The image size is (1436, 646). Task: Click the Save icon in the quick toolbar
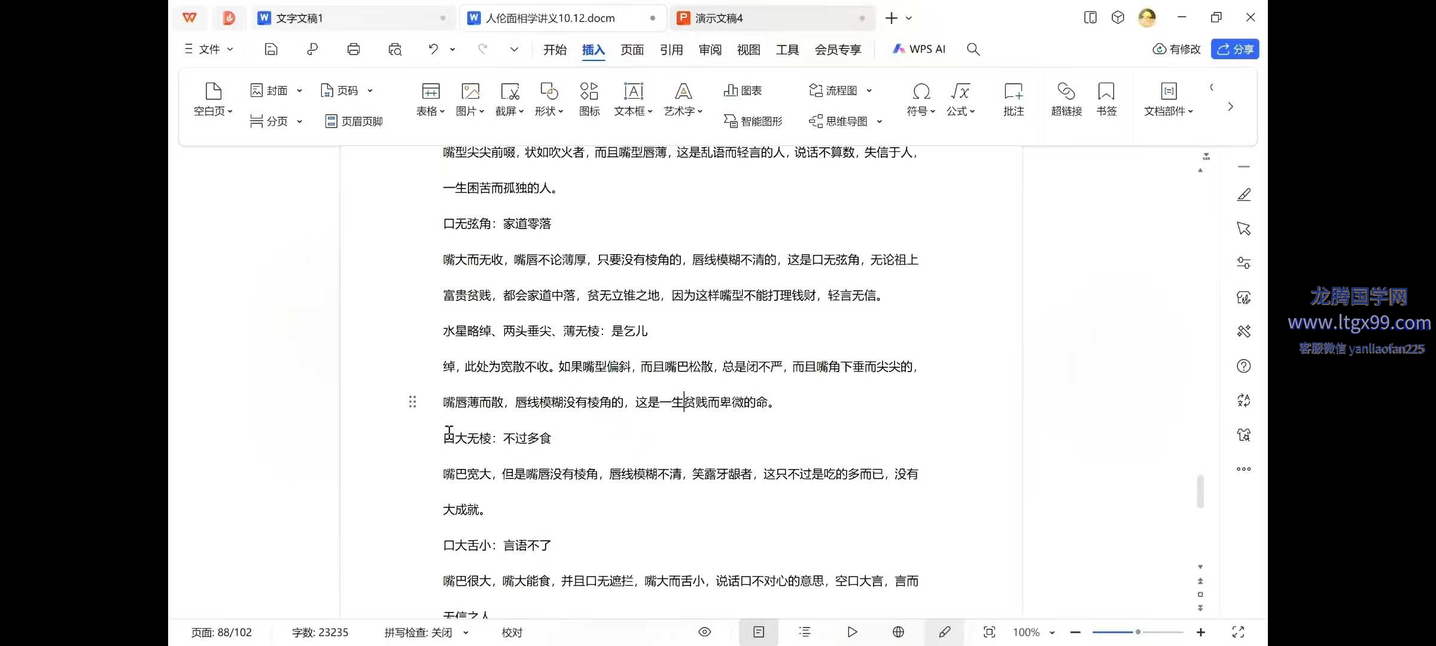click(x=271, y=49)
